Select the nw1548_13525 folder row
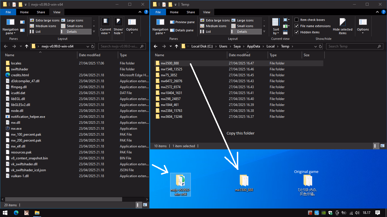This screenshot has height=217, width=387. tap(239, 69)
